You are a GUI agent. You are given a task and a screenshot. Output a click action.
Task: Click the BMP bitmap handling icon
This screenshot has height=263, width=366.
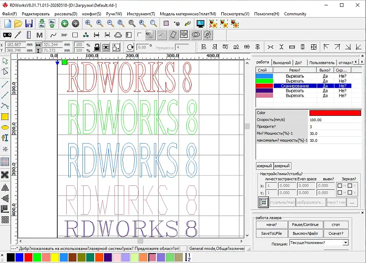[x=64, y=35]
